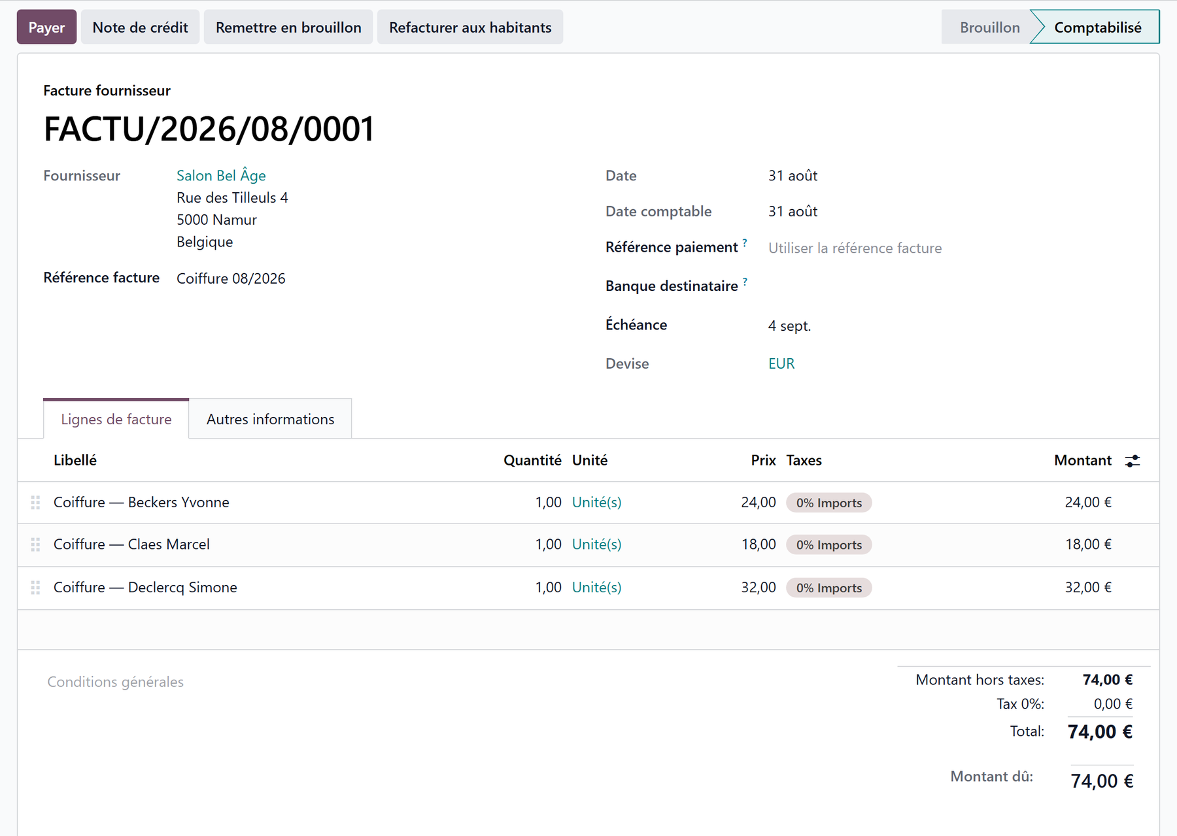
Task: Click Date comptable value 31 août
Action: pos(793,211)
